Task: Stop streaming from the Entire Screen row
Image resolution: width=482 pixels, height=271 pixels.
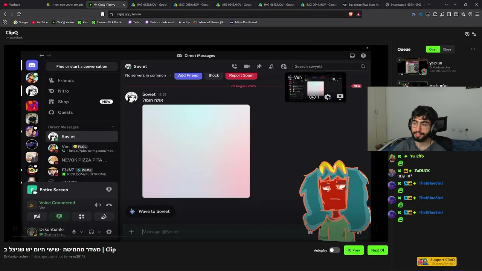Action: [x=109, y=190]
